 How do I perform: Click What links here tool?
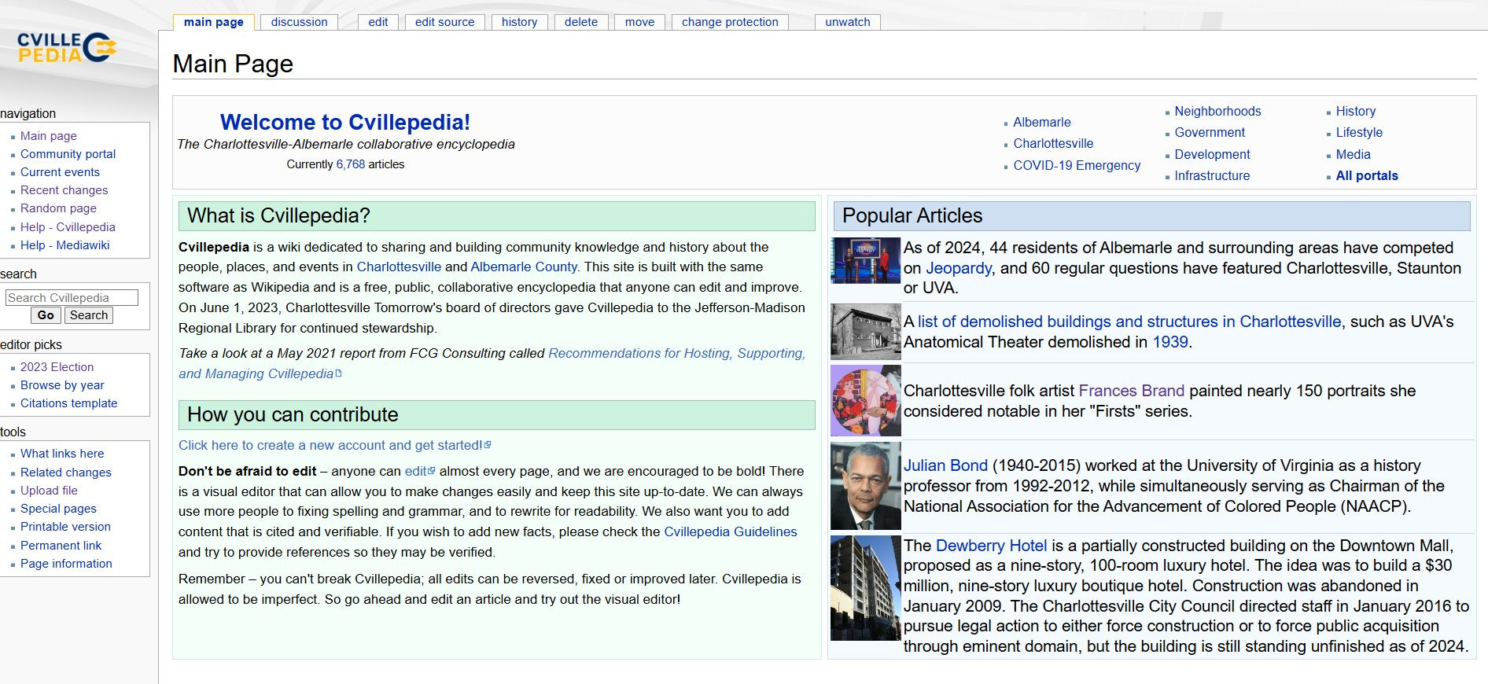[x=62, y=454]
